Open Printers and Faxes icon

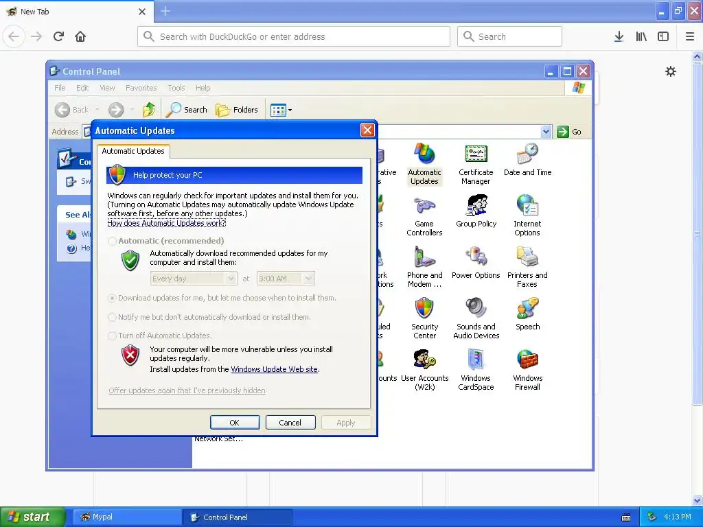[x=527, y=267]
